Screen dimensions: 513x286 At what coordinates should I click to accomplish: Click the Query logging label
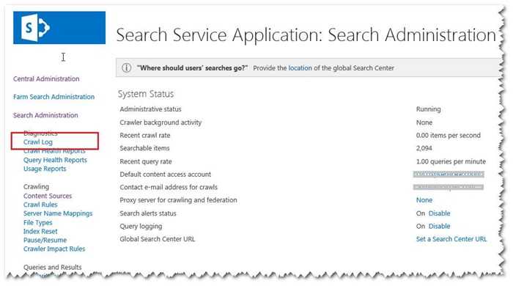pyautogui.click(x=141, y=227)
